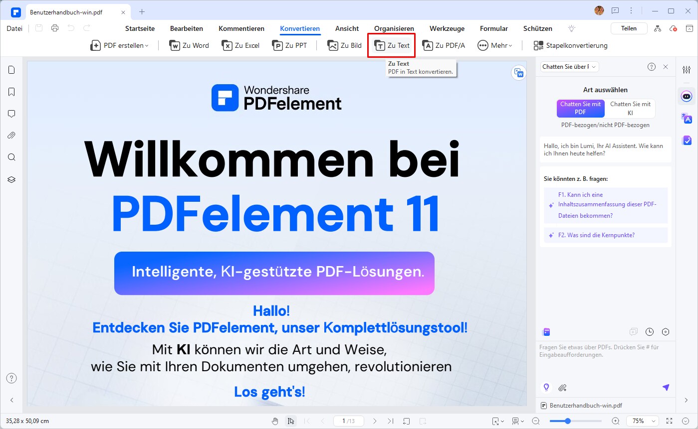The image size is (698, 429).
Task: Expand the PDF erstellen dropdown
Action: point(120,45)
